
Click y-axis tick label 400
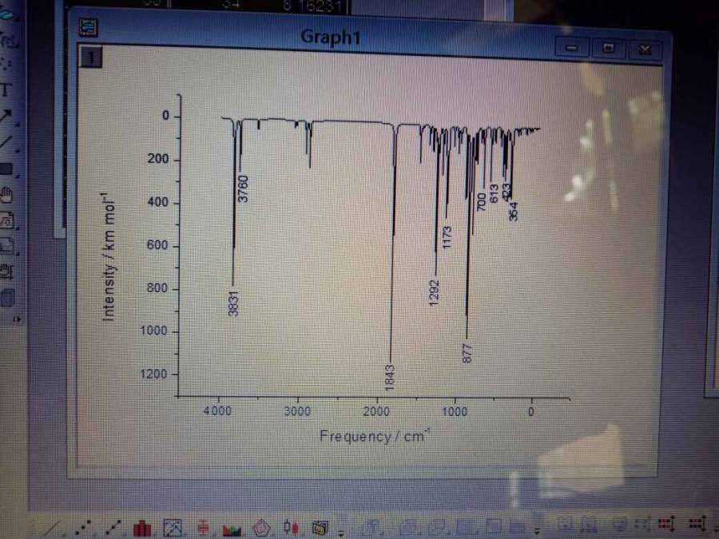click(x=157, y=202)
